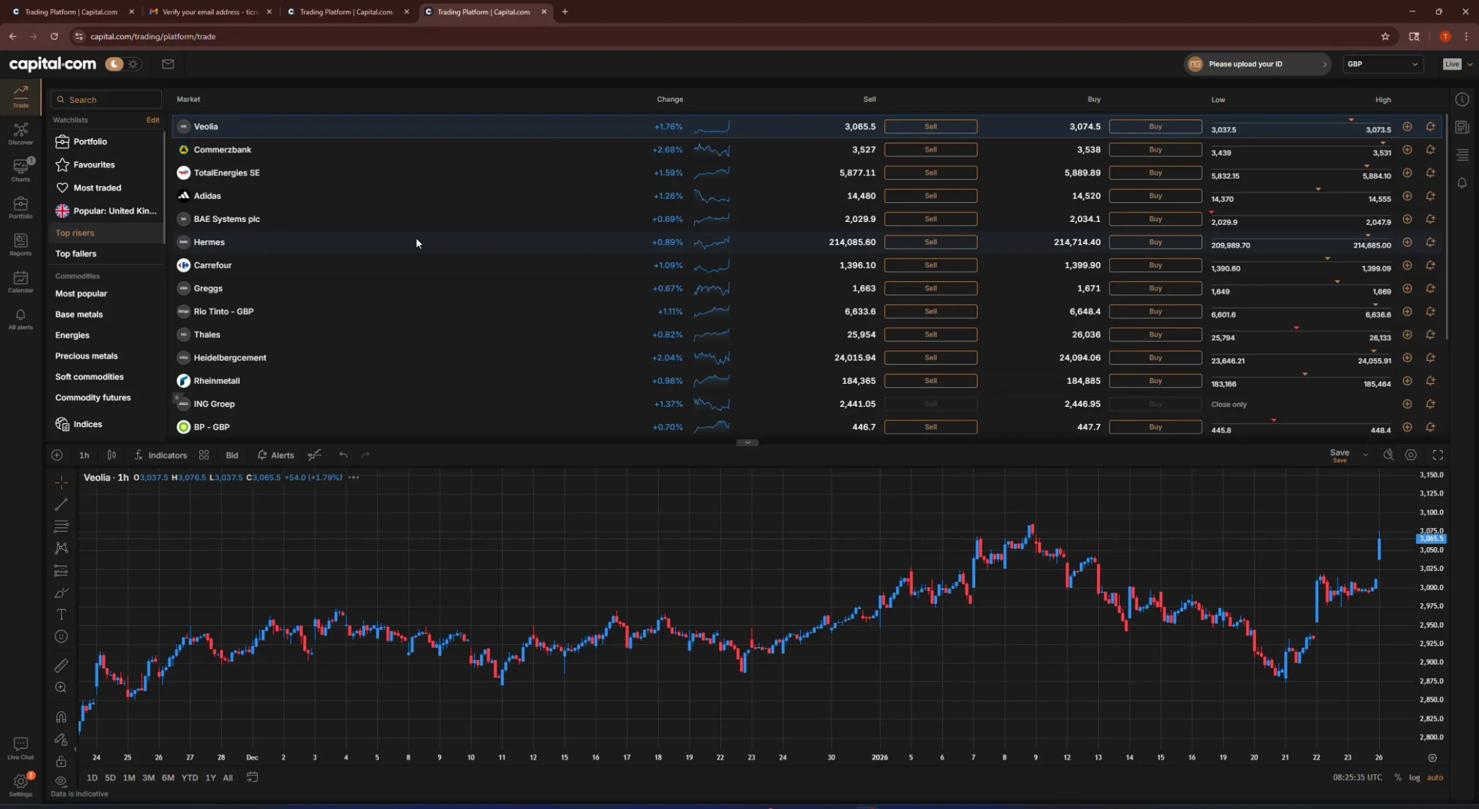Image resolution: width=1479 pixels, height=809 pixels.
Task: Open Indicators menu
Action: (161, 455)
